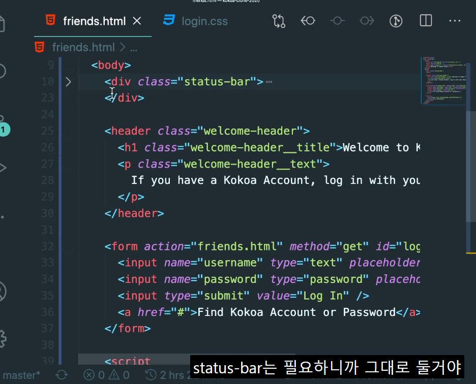Close the friends.html tab
Image resolution: width=476 pixels, height=384 pixels.
[x=137, y=21]
